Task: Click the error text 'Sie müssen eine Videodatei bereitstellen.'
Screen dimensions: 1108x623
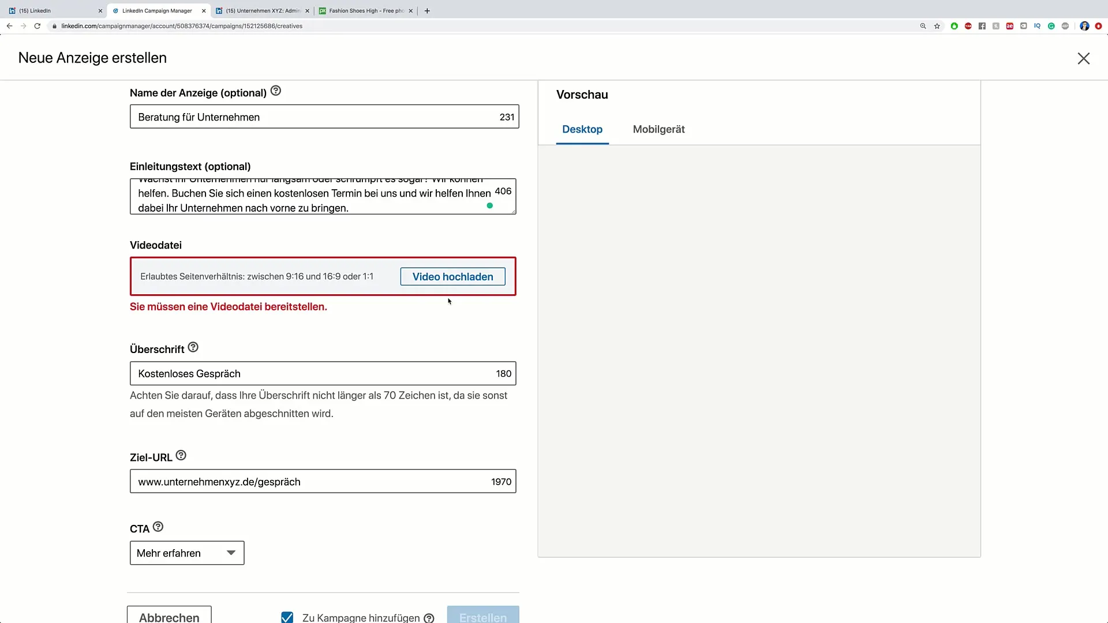Action: point(229,306)
